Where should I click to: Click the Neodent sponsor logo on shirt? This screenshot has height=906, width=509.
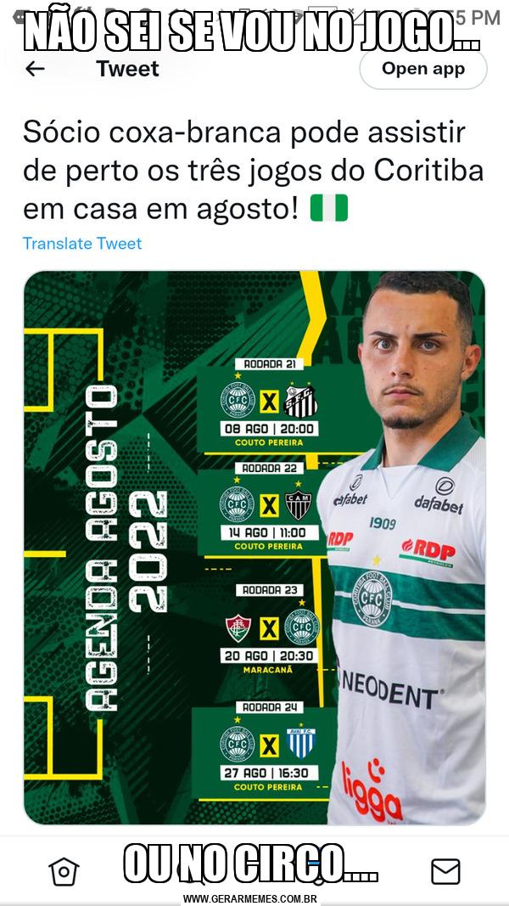(393, 690)
